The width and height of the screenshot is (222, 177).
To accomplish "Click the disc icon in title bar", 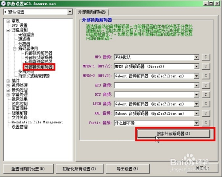I will (x=3, y=4).
